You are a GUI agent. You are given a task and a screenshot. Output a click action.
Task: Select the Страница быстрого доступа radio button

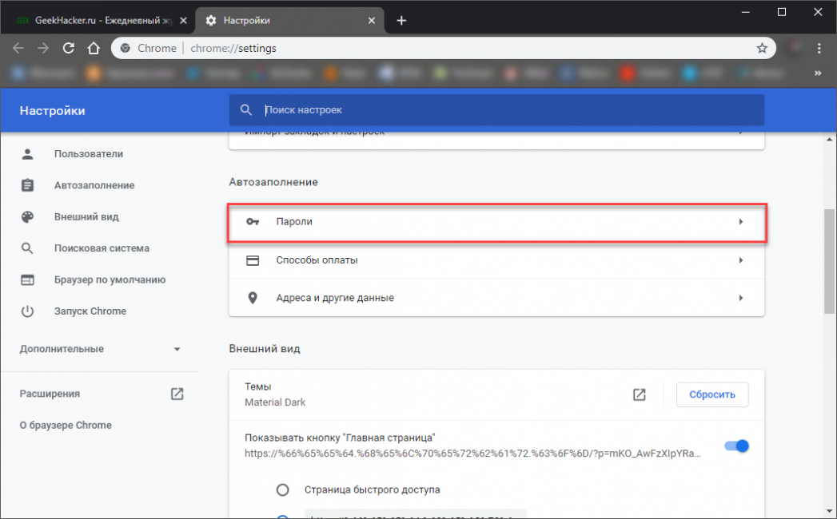[282, 489]
